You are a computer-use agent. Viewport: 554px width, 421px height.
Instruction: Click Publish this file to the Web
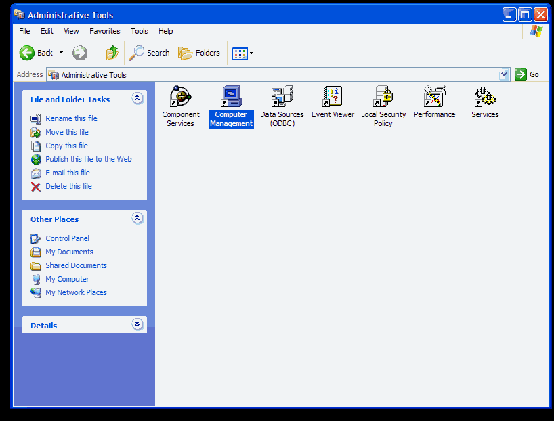89,159
